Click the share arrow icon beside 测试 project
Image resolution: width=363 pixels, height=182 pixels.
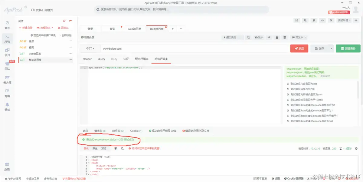coord(70,21)
